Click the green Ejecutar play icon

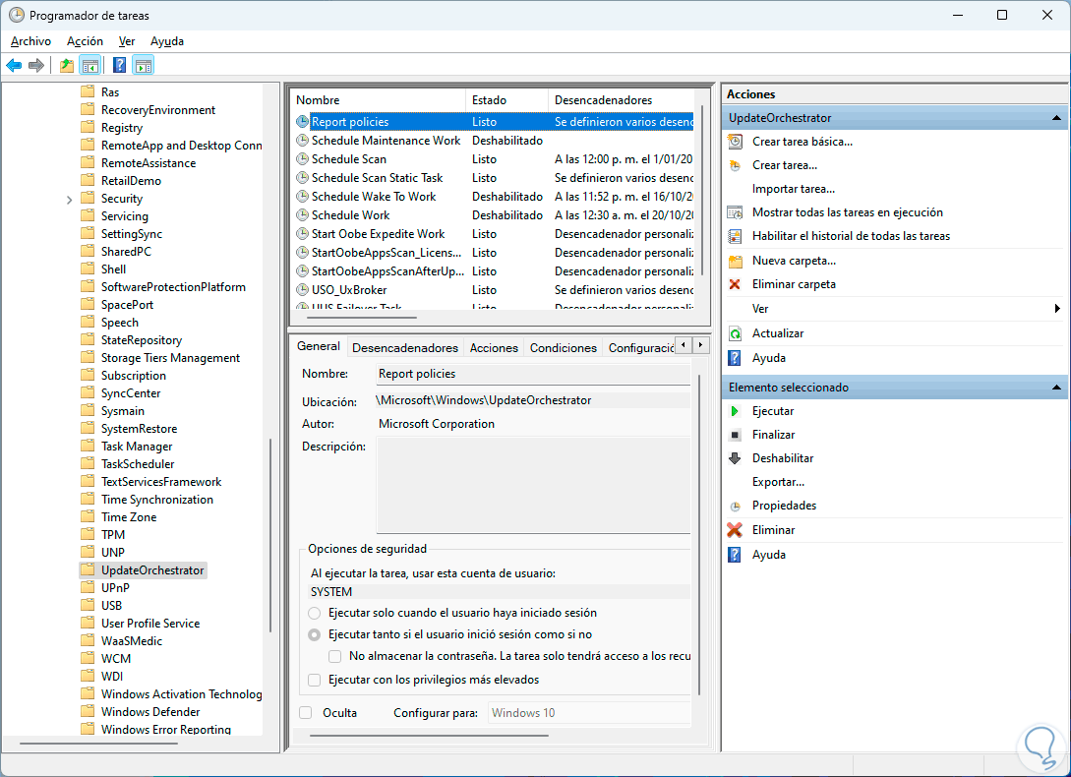coord(735,411)
